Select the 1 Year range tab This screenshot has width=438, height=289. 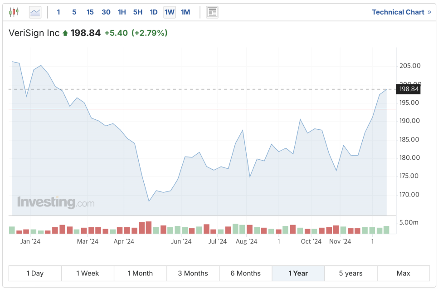298,274
